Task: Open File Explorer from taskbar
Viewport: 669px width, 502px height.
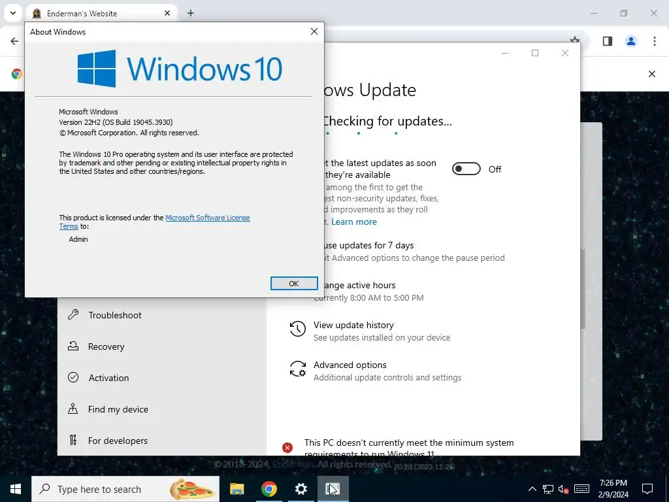Action: (237, 489)
